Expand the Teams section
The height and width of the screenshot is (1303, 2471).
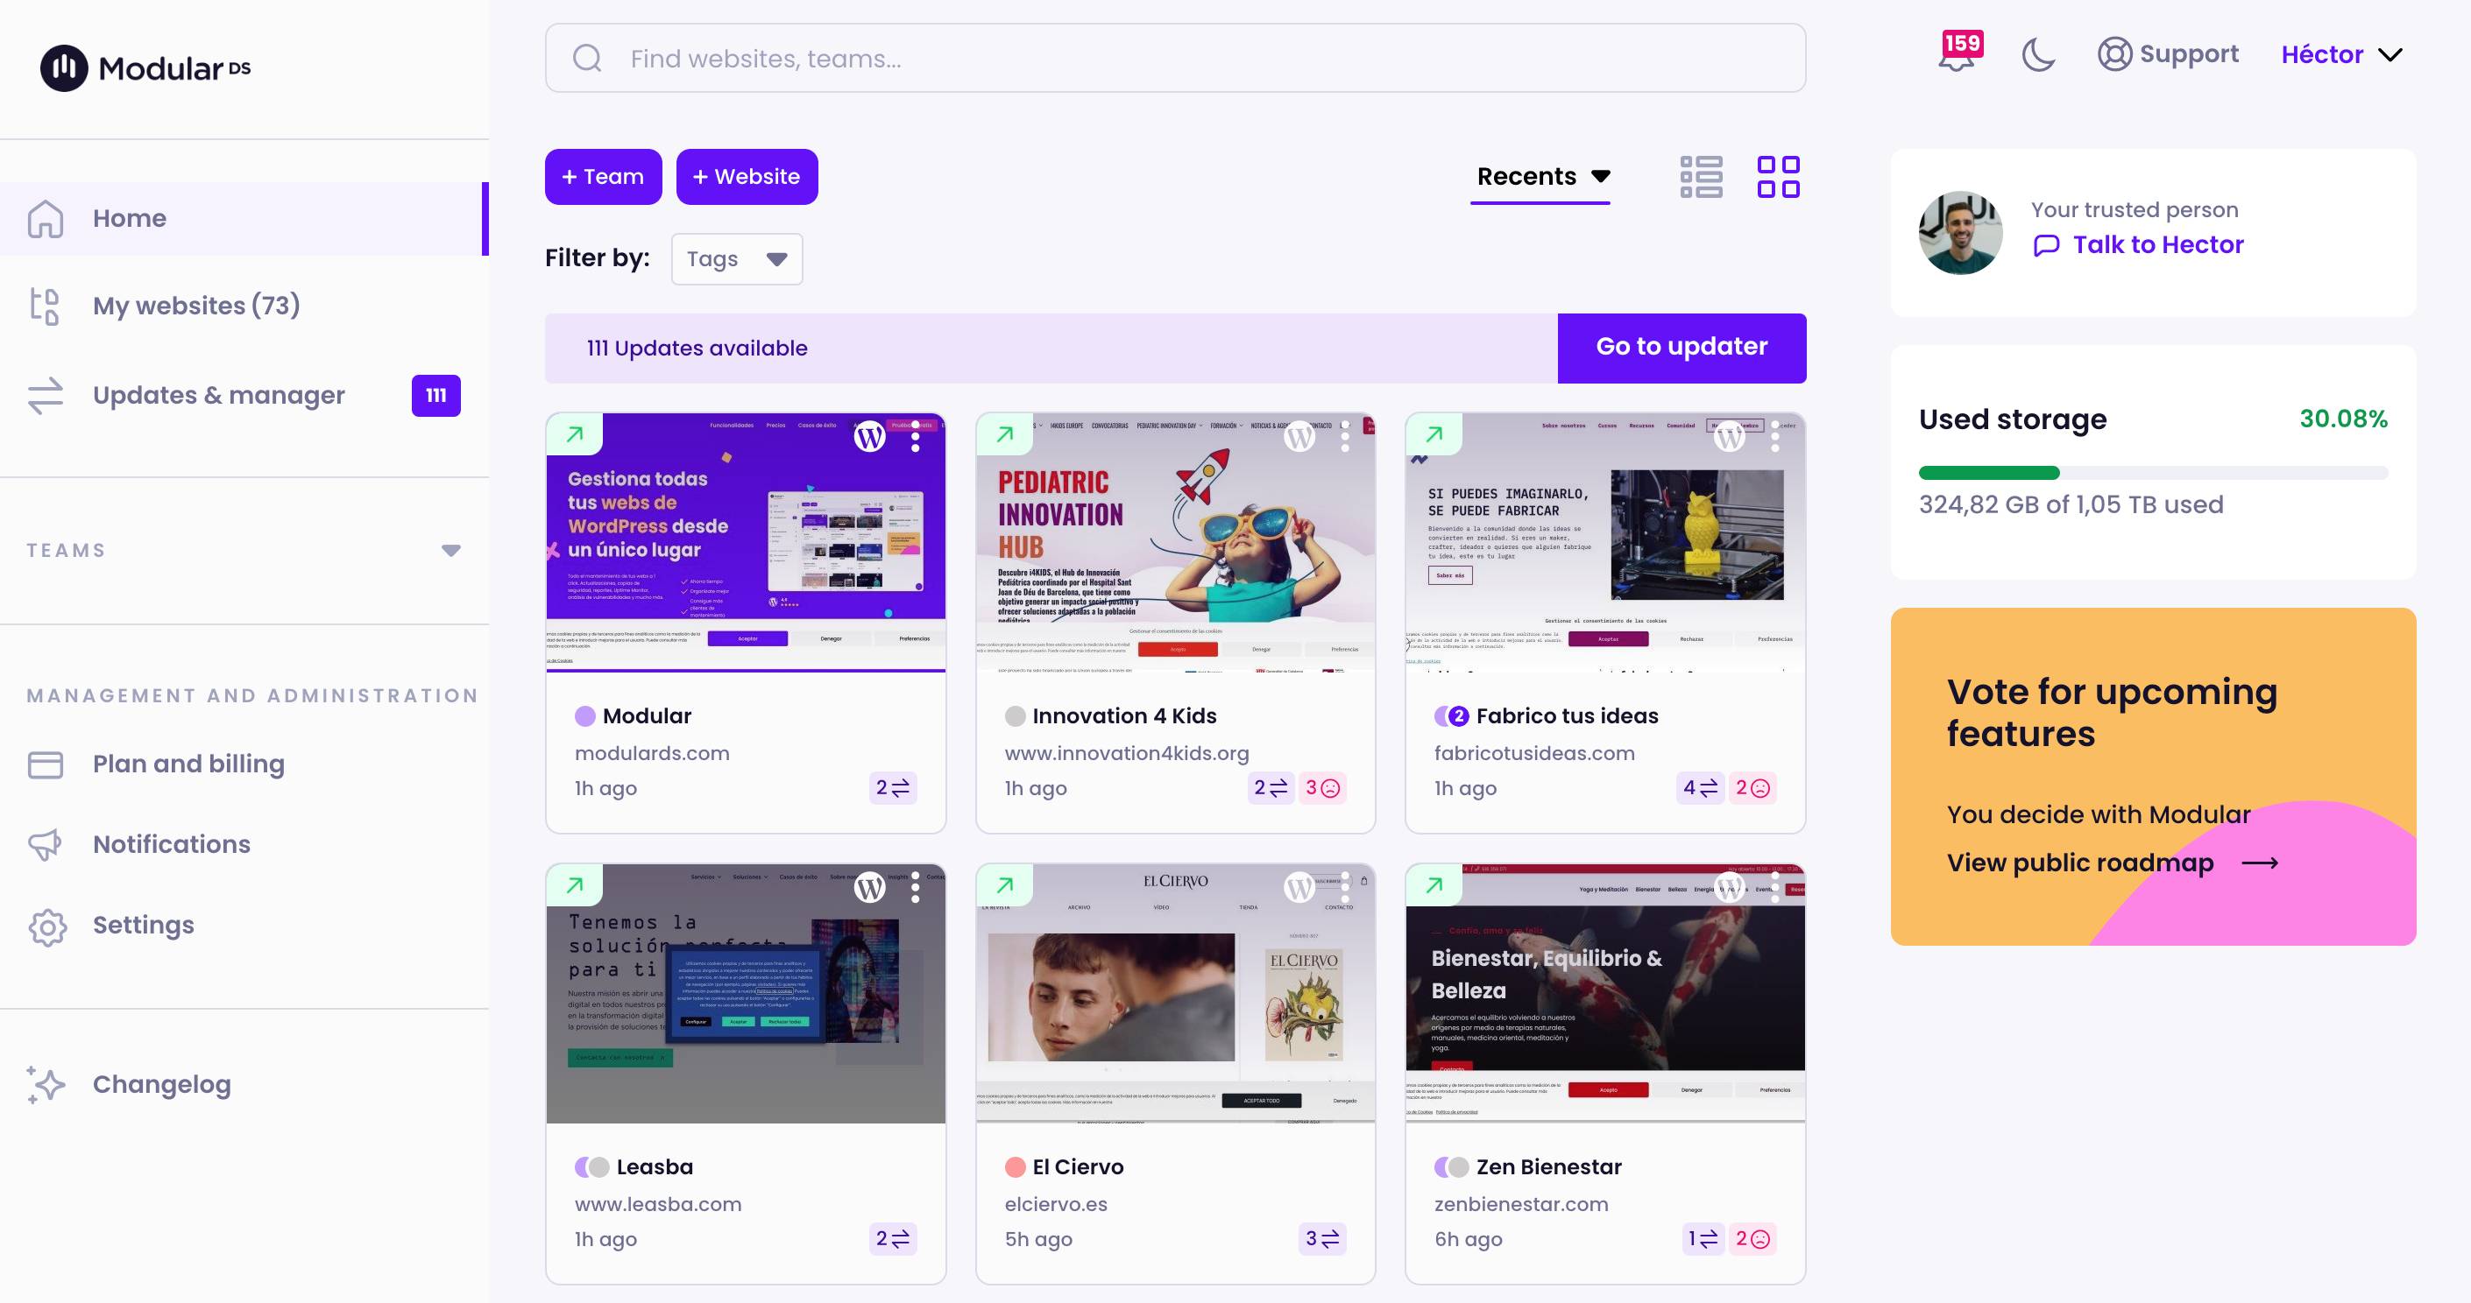(450, 550)
